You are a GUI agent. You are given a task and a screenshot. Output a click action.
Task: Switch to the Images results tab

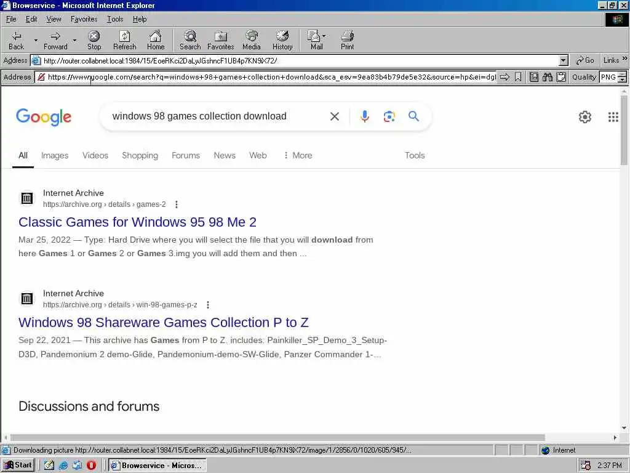(55, 155)
